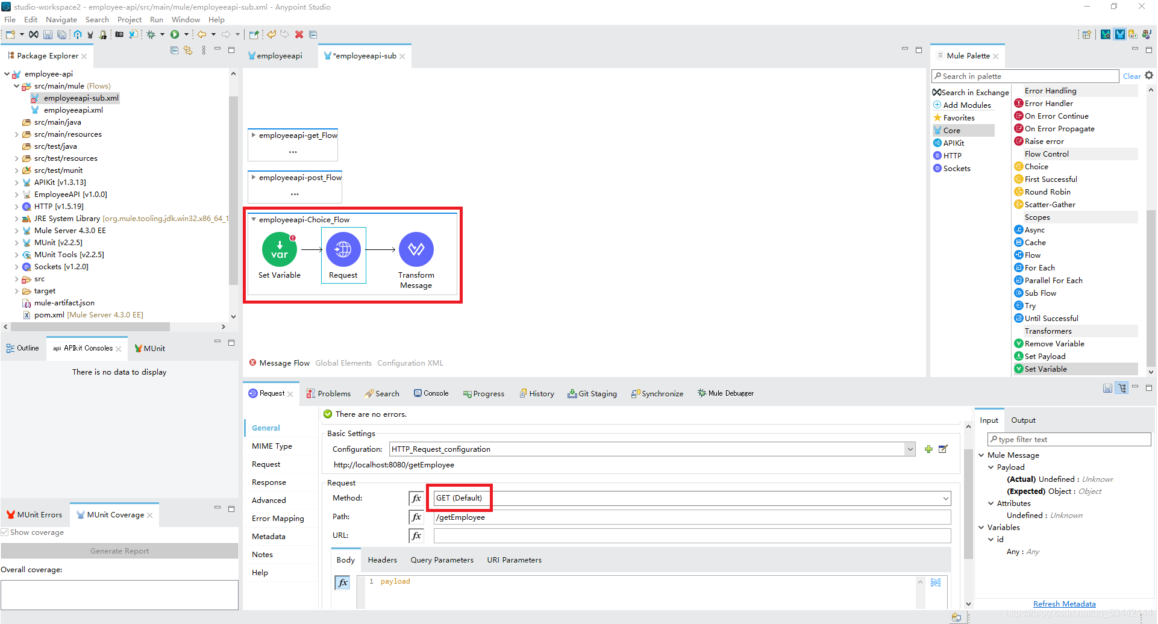The image size is (1158, 624).
Task: Enable the Show coverage checkbox
Action: [x=5, y=532]
